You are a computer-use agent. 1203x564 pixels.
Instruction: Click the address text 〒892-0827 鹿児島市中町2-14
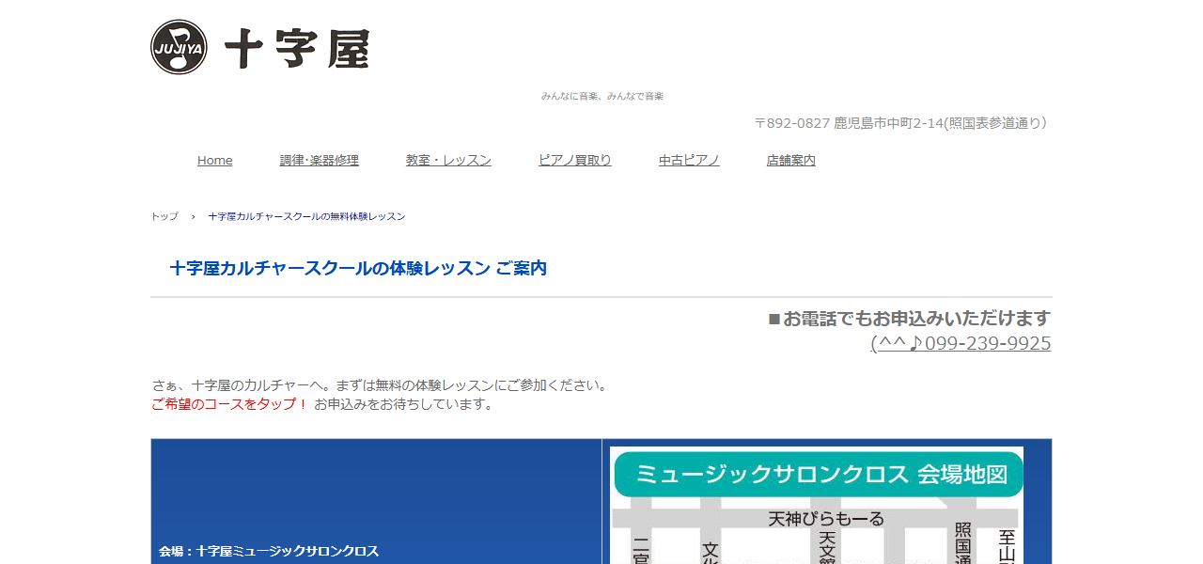pos(849,122)
